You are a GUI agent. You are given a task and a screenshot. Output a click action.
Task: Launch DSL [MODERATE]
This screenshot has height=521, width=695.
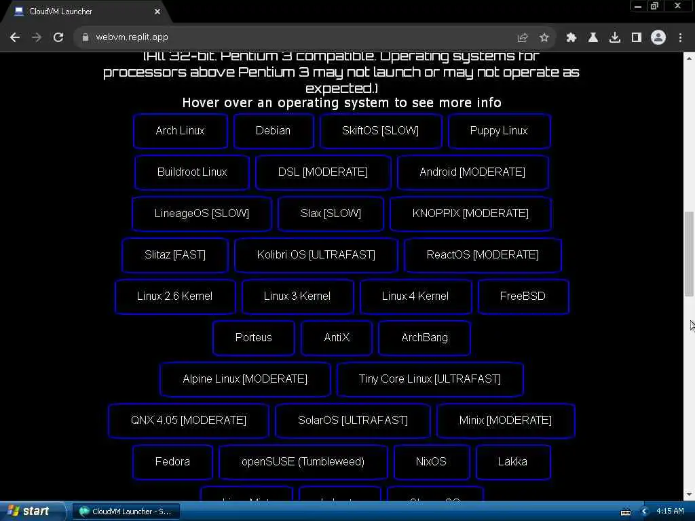[323, 172]
